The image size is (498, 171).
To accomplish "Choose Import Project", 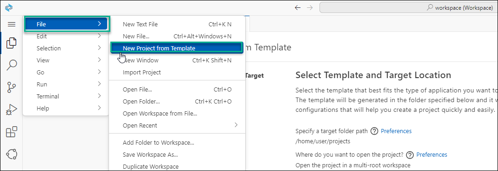I will click(x=177, y=72).
